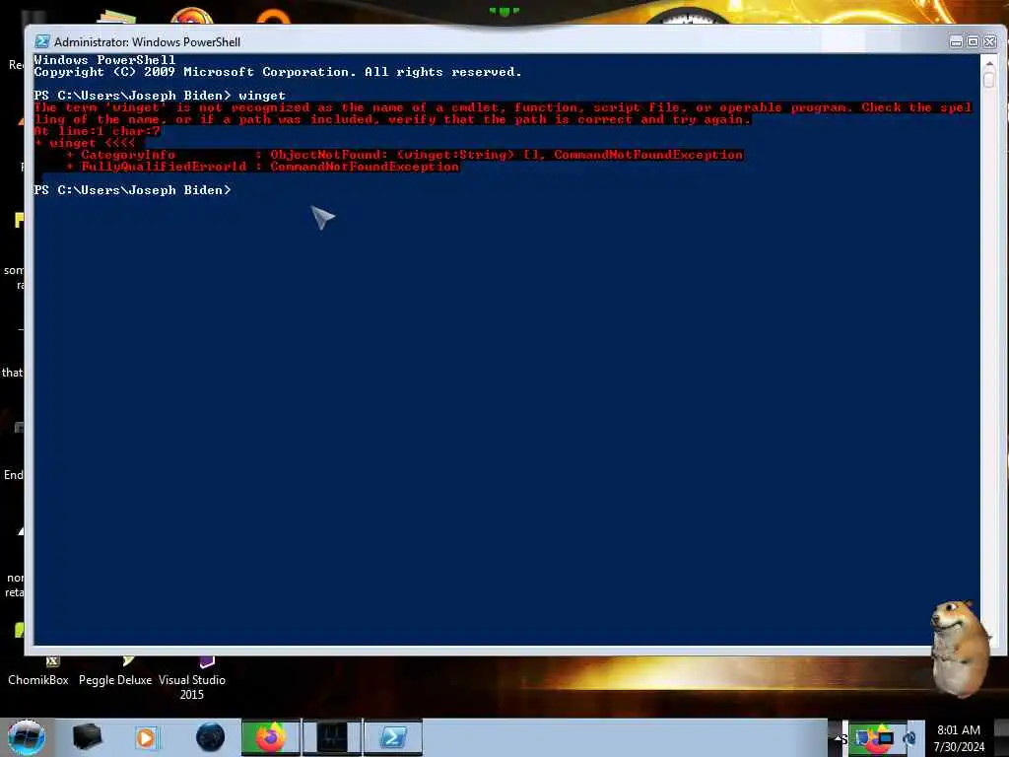The height and width of the screenshot is (757, 1009).
Task: Click the last prompt line in the PowerShell console
Action: click(x=133, y=190)
